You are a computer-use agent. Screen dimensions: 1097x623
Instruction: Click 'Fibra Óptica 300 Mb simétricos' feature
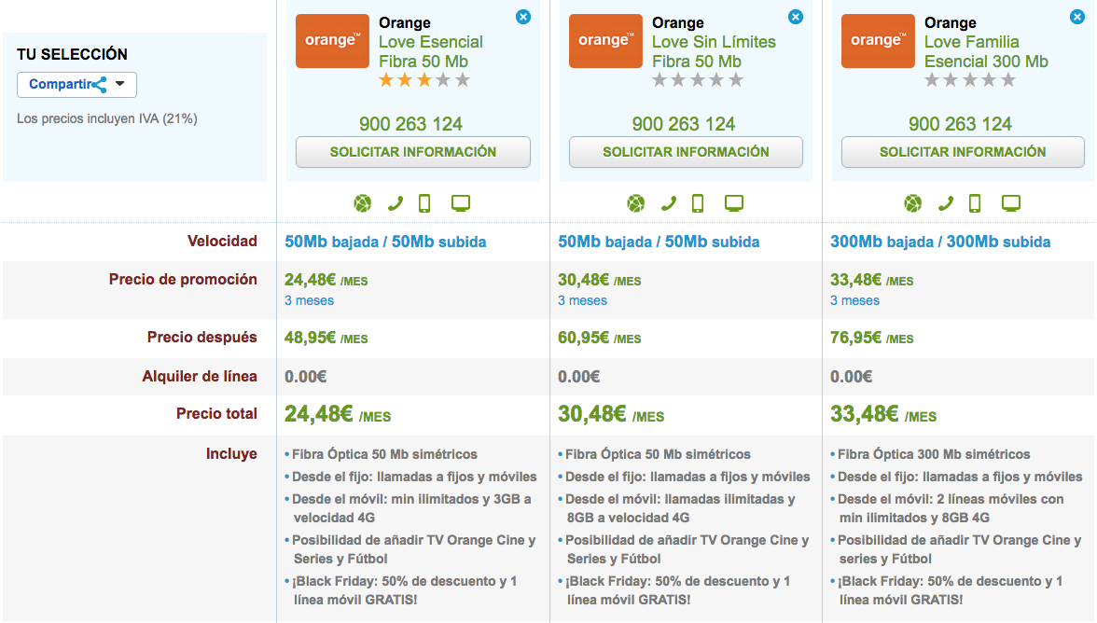(x=934, y=454)
